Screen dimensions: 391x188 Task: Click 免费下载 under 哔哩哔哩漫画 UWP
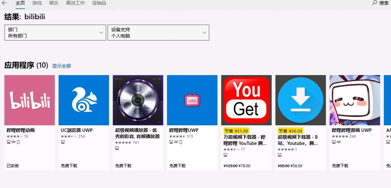(340, 166)
